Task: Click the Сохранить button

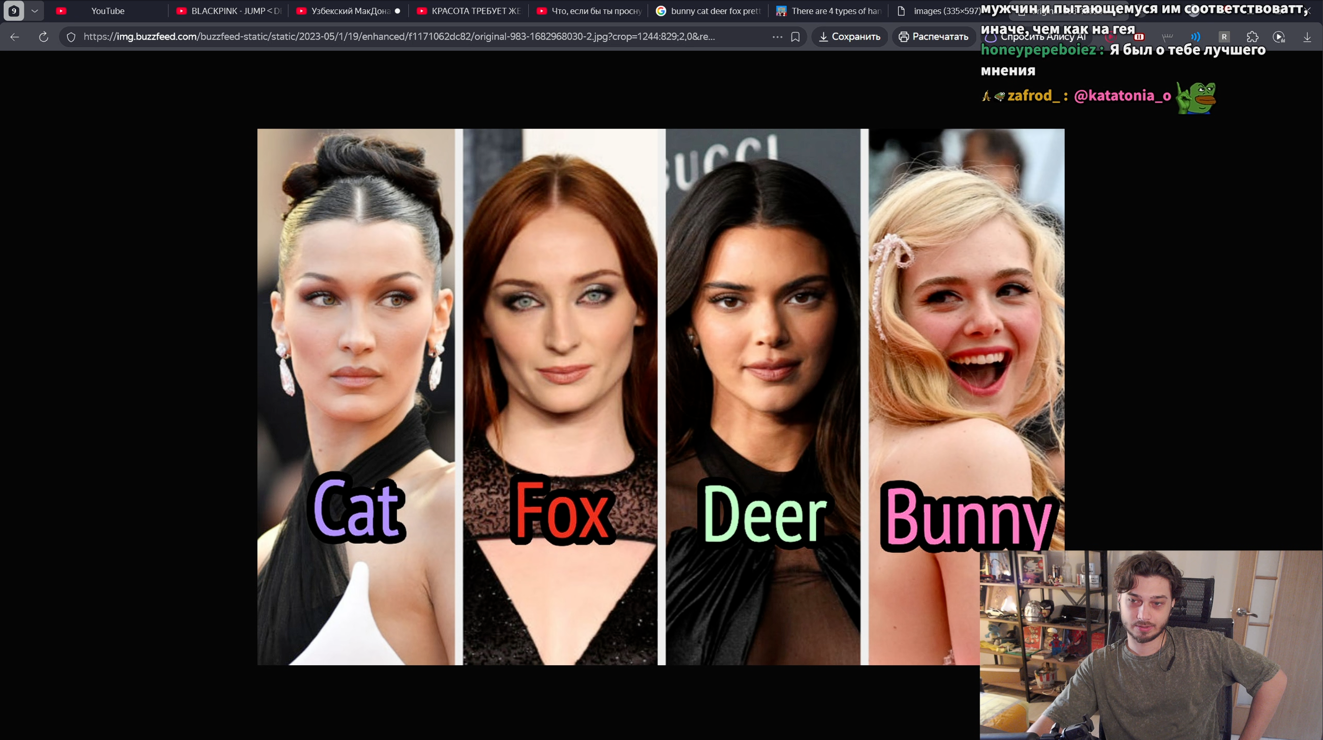Action: 849,37
